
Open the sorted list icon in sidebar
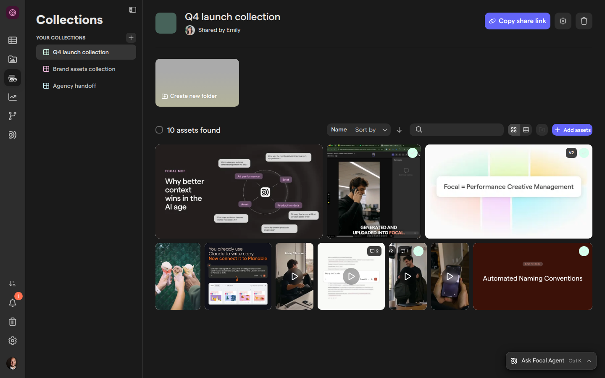(x=13, y=283)
